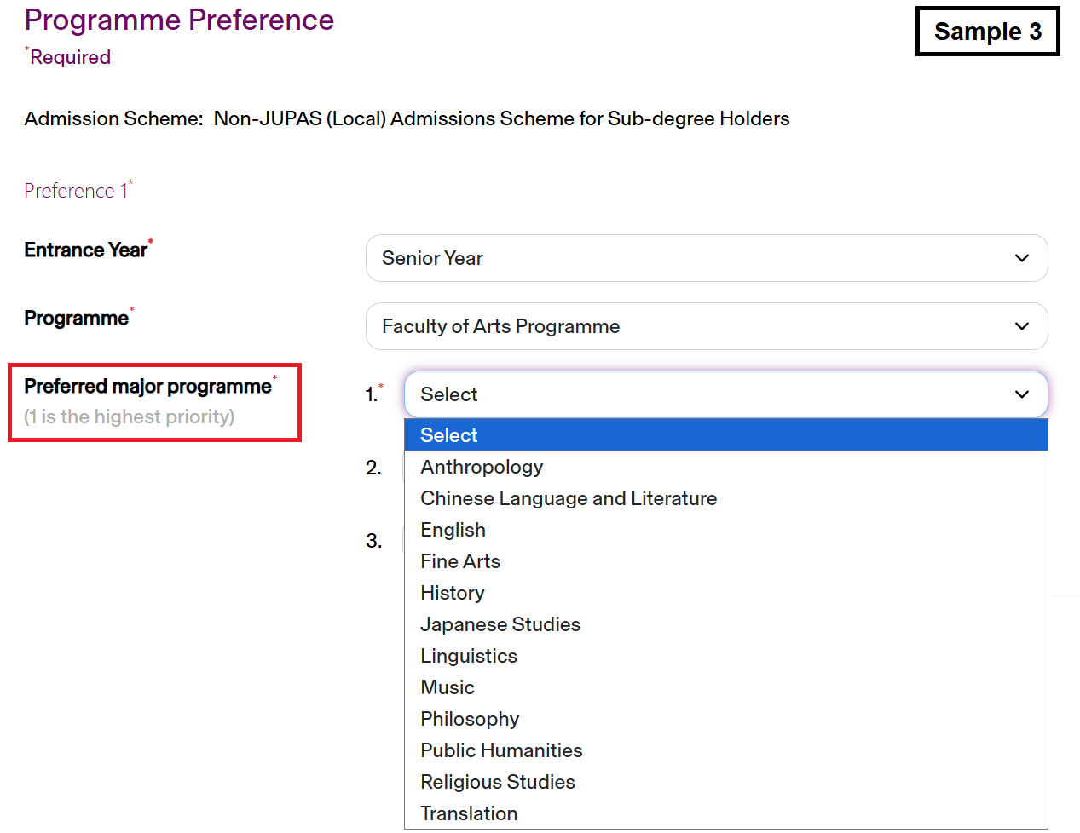Select Anthropology from the major list

click(482, 467)
